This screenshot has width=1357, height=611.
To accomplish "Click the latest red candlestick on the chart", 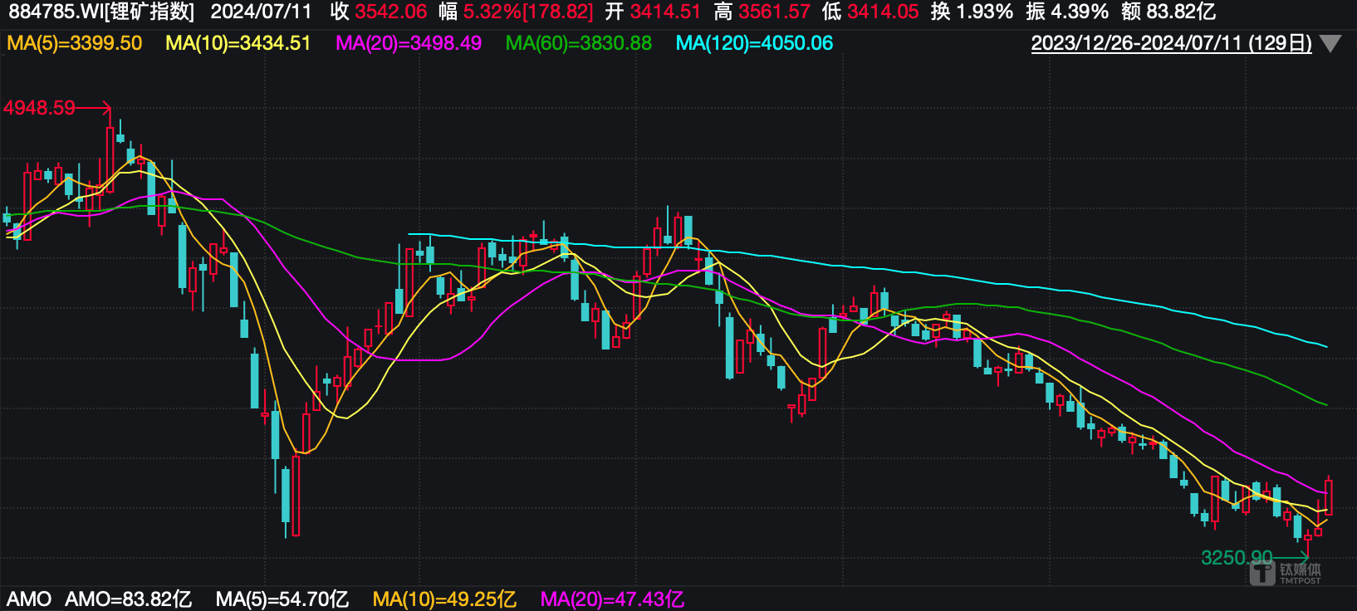I will point(1329,496).
